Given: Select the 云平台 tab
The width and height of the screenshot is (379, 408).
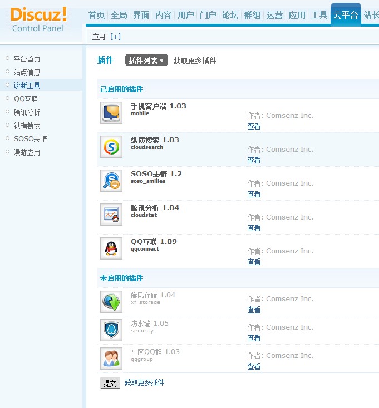Looking at the screenshot, I should 346,15.
